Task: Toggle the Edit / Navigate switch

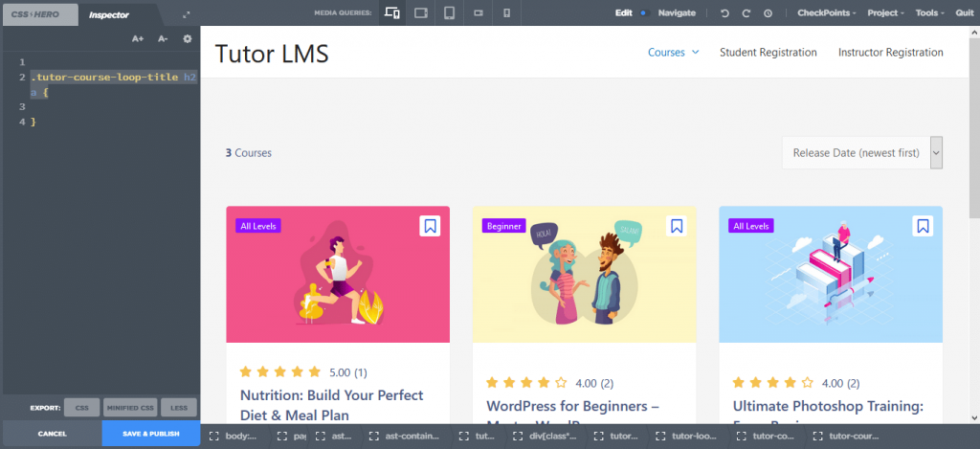Action: pos(645,13)
